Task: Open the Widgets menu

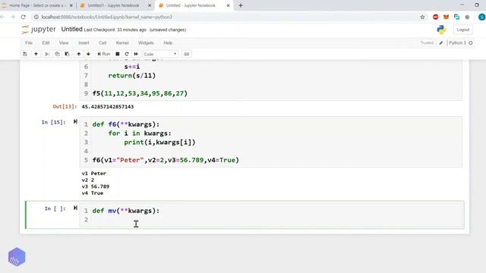Action: [x=146, y=42]
